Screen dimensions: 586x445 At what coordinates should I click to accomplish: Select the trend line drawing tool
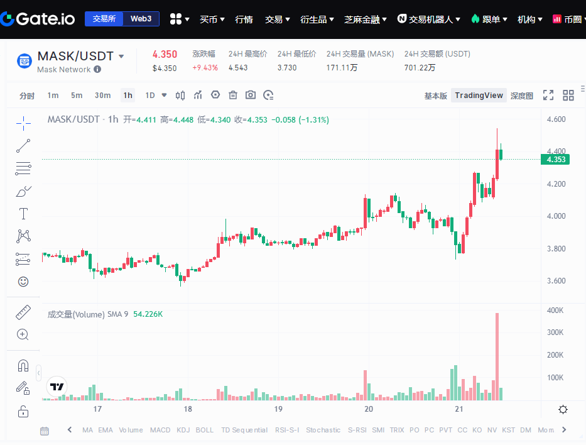pos(23,146)
